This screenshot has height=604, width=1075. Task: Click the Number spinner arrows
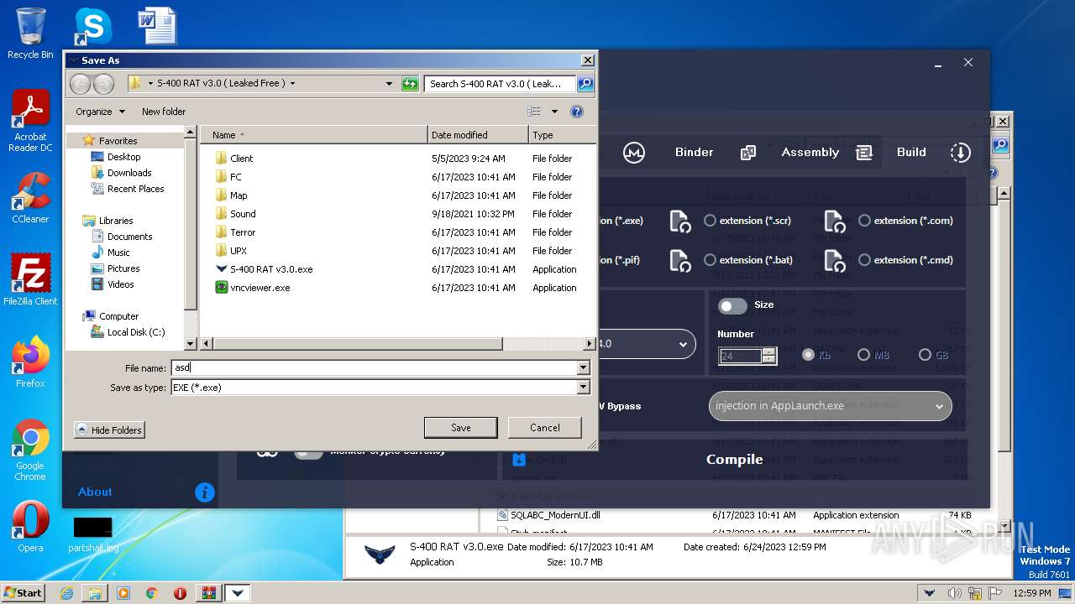pyautogui.click(x=768, y=356)
